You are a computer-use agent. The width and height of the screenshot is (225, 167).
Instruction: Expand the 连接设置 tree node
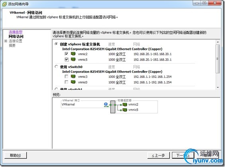tap(6, 41)
